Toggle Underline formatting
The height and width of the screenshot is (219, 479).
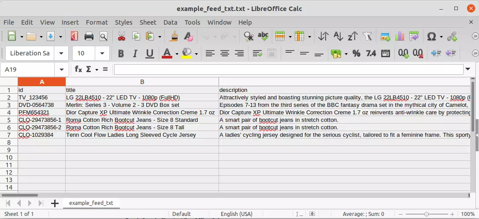click(x=150, y=53)
